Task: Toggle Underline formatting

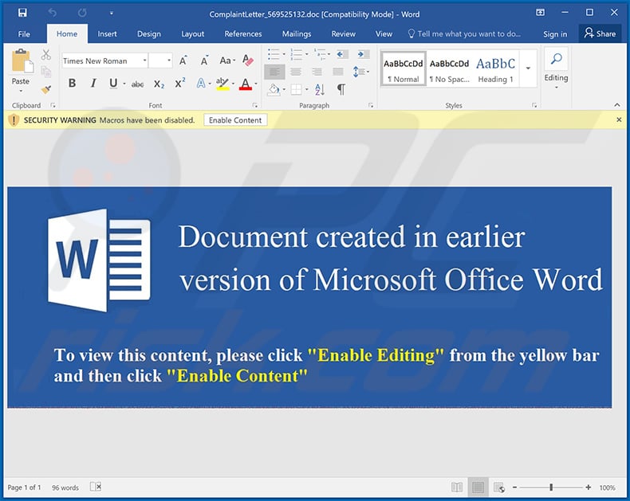Action: tap(113, 83)
